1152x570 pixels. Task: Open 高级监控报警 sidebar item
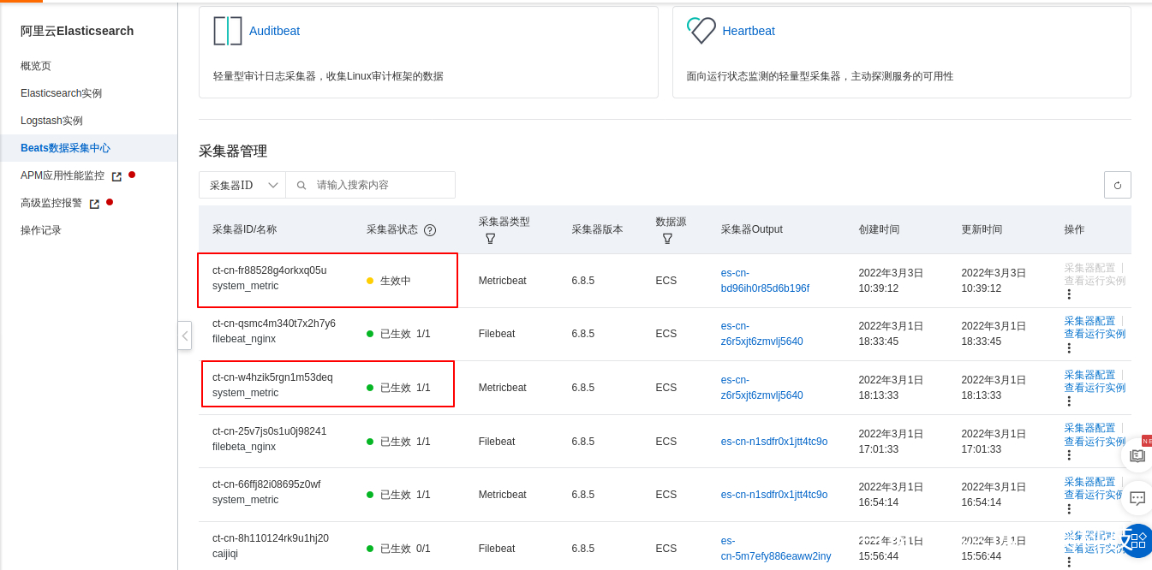[51, 203]
